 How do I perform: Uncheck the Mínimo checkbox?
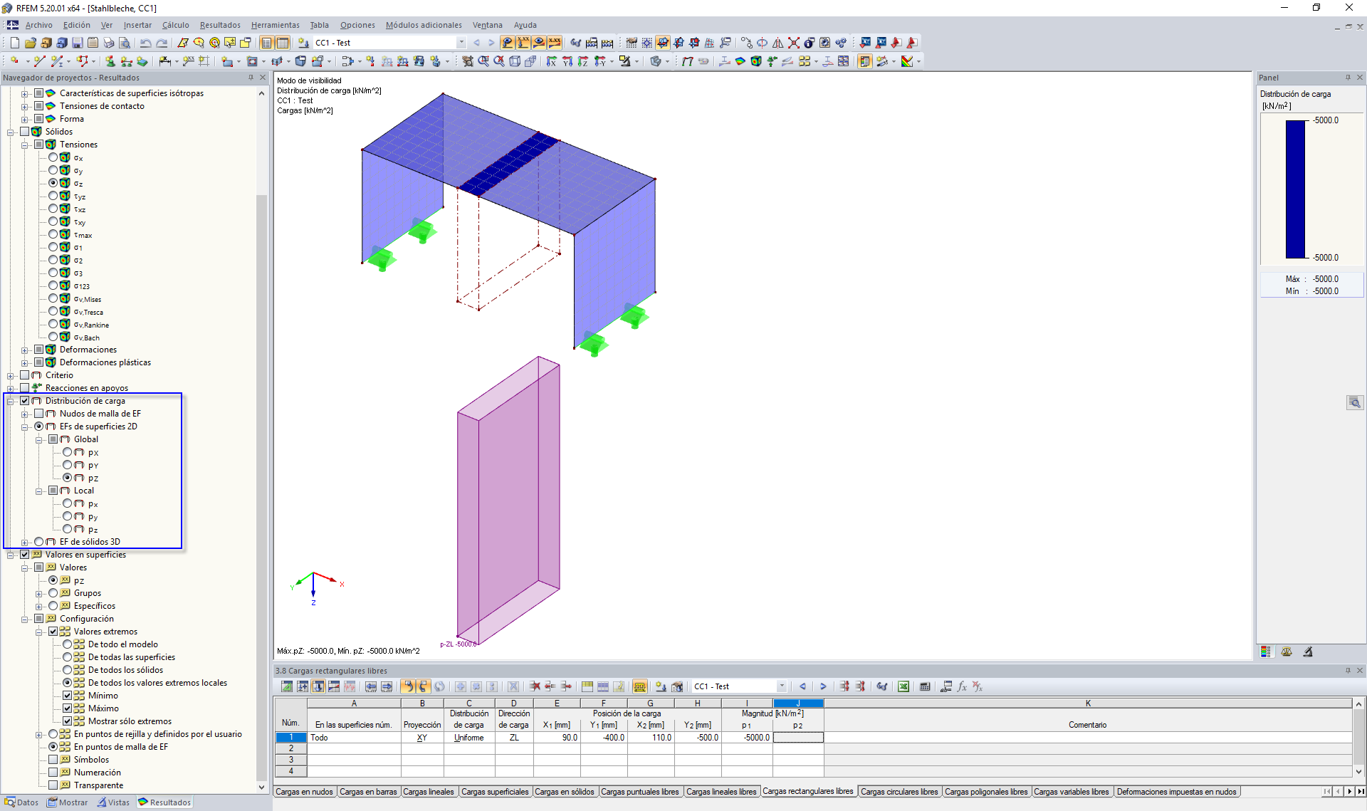68,696
